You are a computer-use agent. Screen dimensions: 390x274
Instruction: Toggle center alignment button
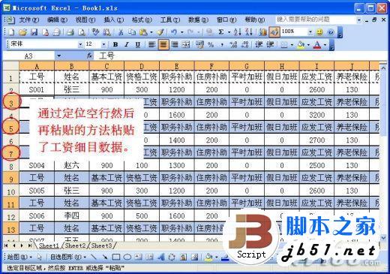tap(163, 45)
